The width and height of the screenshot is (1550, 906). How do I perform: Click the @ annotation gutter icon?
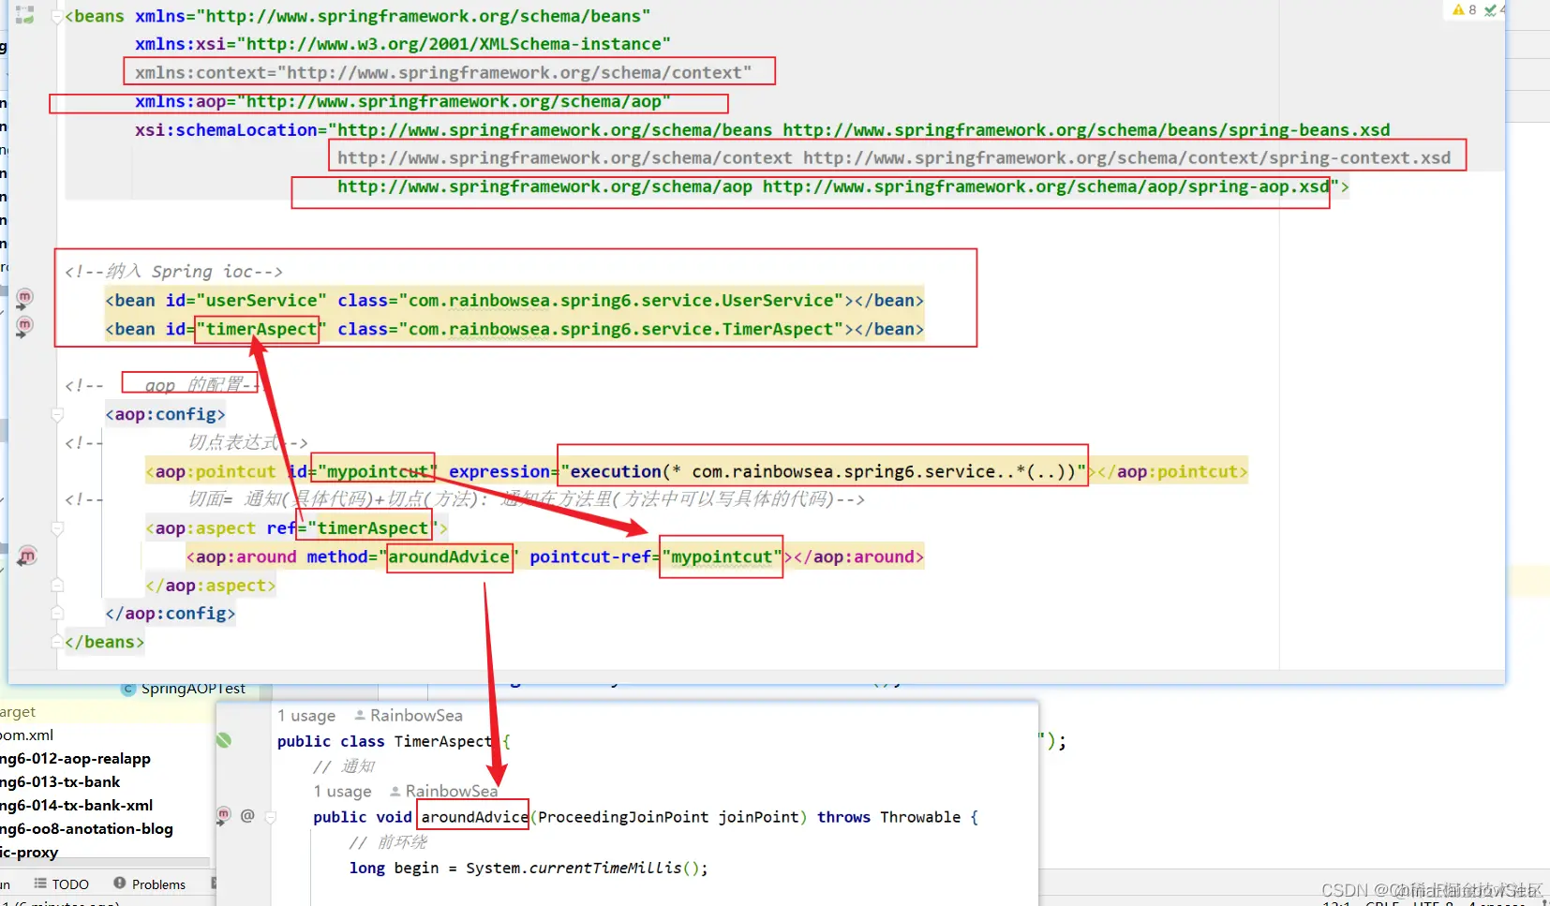[247, 815]
